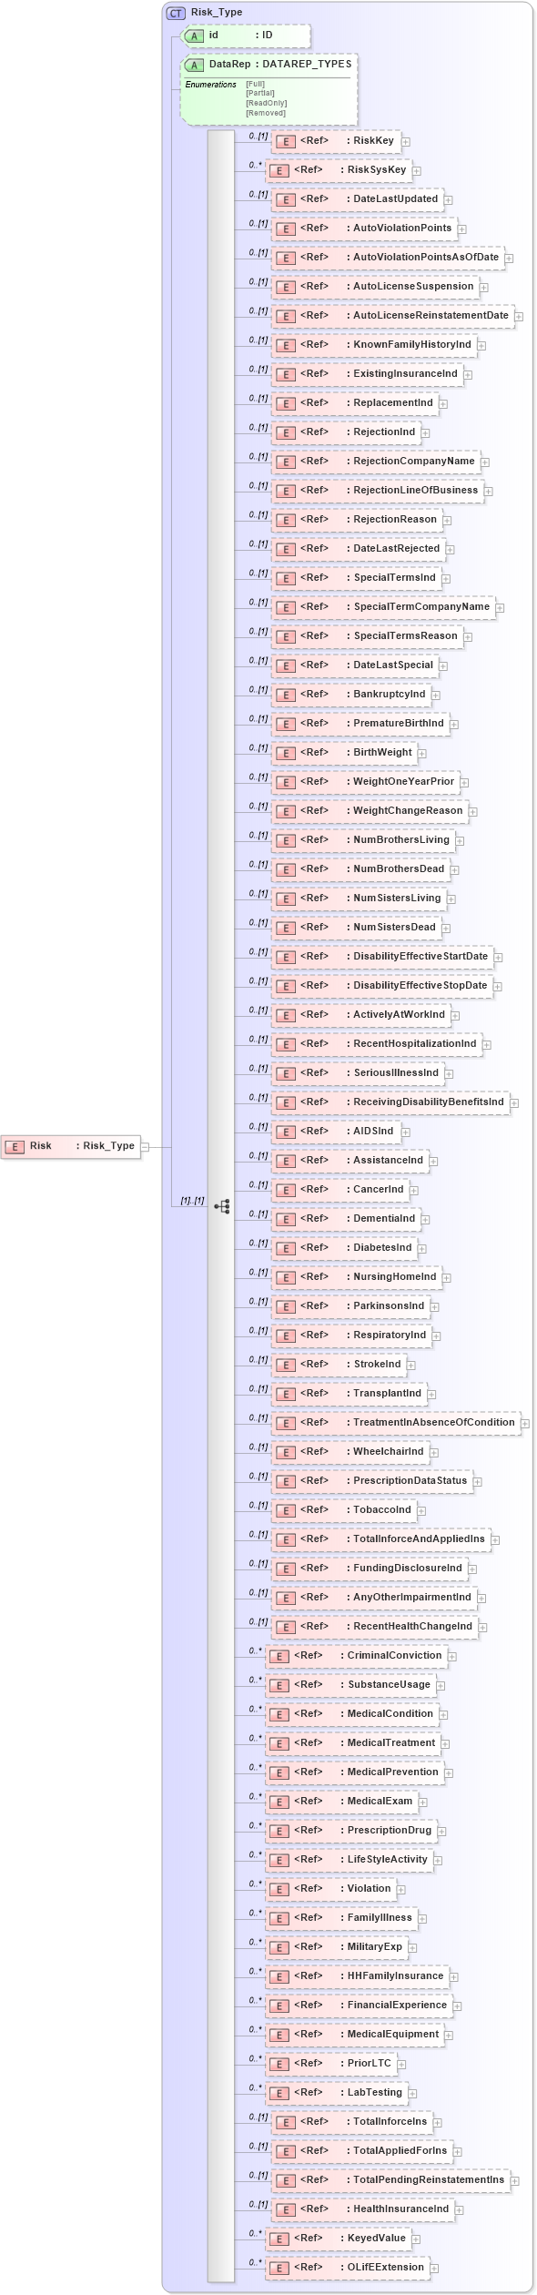537x2295 pixels.
Task: Click the [ReadOnly] enumeration value
Action: tap(266, 104)
